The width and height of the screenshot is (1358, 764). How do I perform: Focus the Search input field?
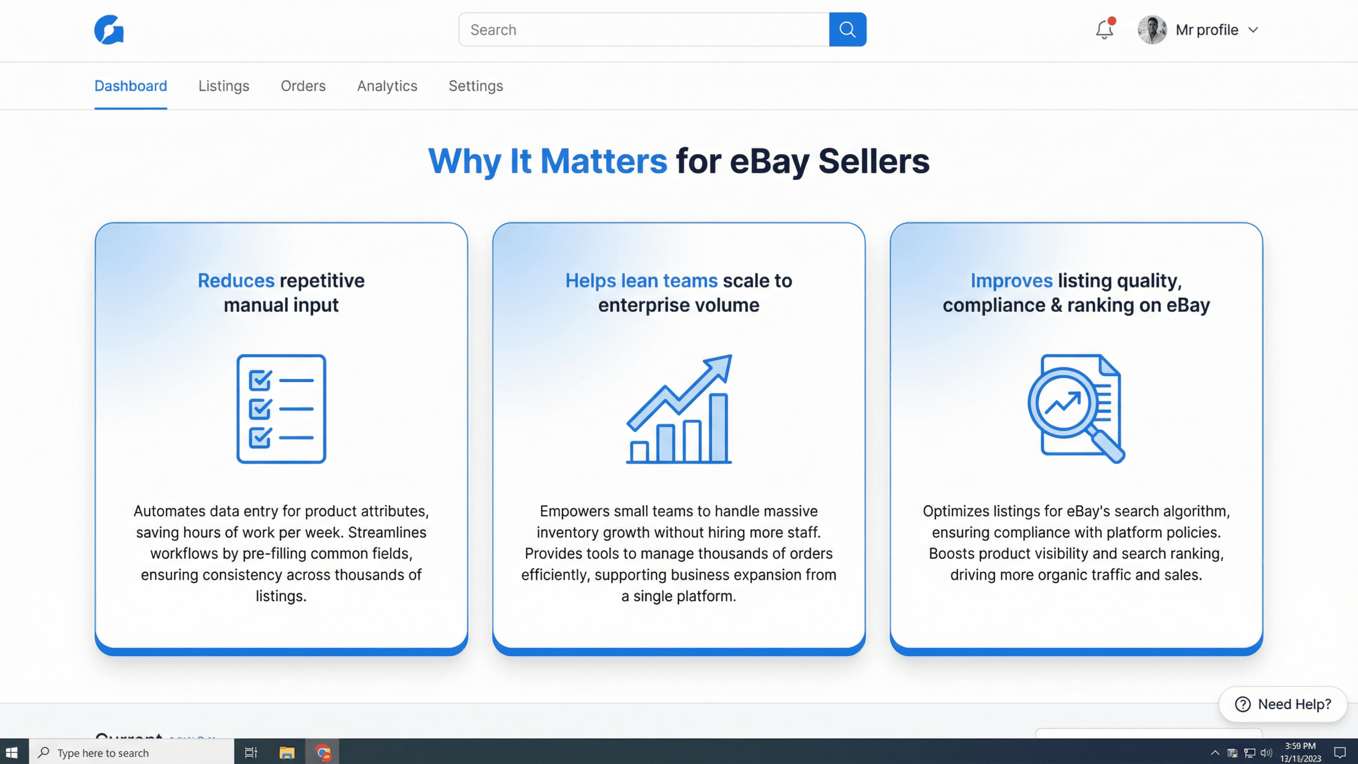pos(643,29)
